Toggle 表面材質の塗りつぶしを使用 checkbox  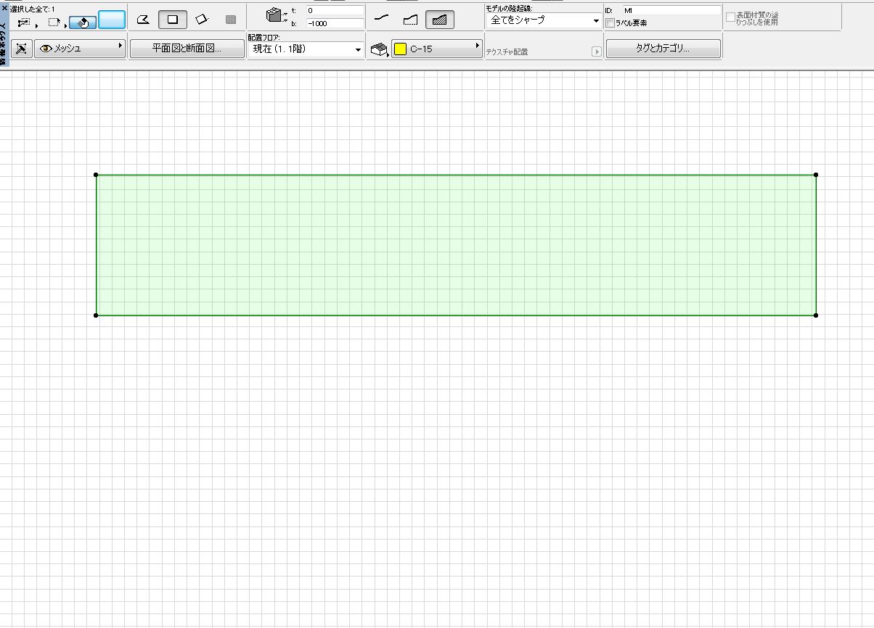pyautogui.click(x=730, y=17)
